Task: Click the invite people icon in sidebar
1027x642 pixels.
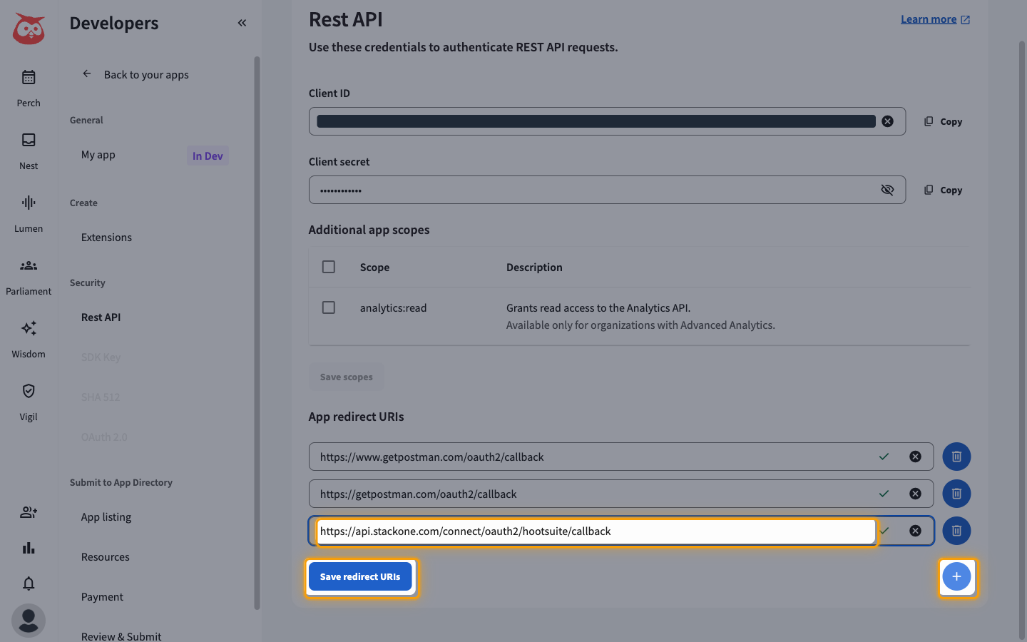Action: coord(29,512)
